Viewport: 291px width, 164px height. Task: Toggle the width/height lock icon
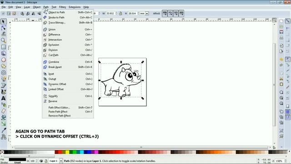[120, 13]
